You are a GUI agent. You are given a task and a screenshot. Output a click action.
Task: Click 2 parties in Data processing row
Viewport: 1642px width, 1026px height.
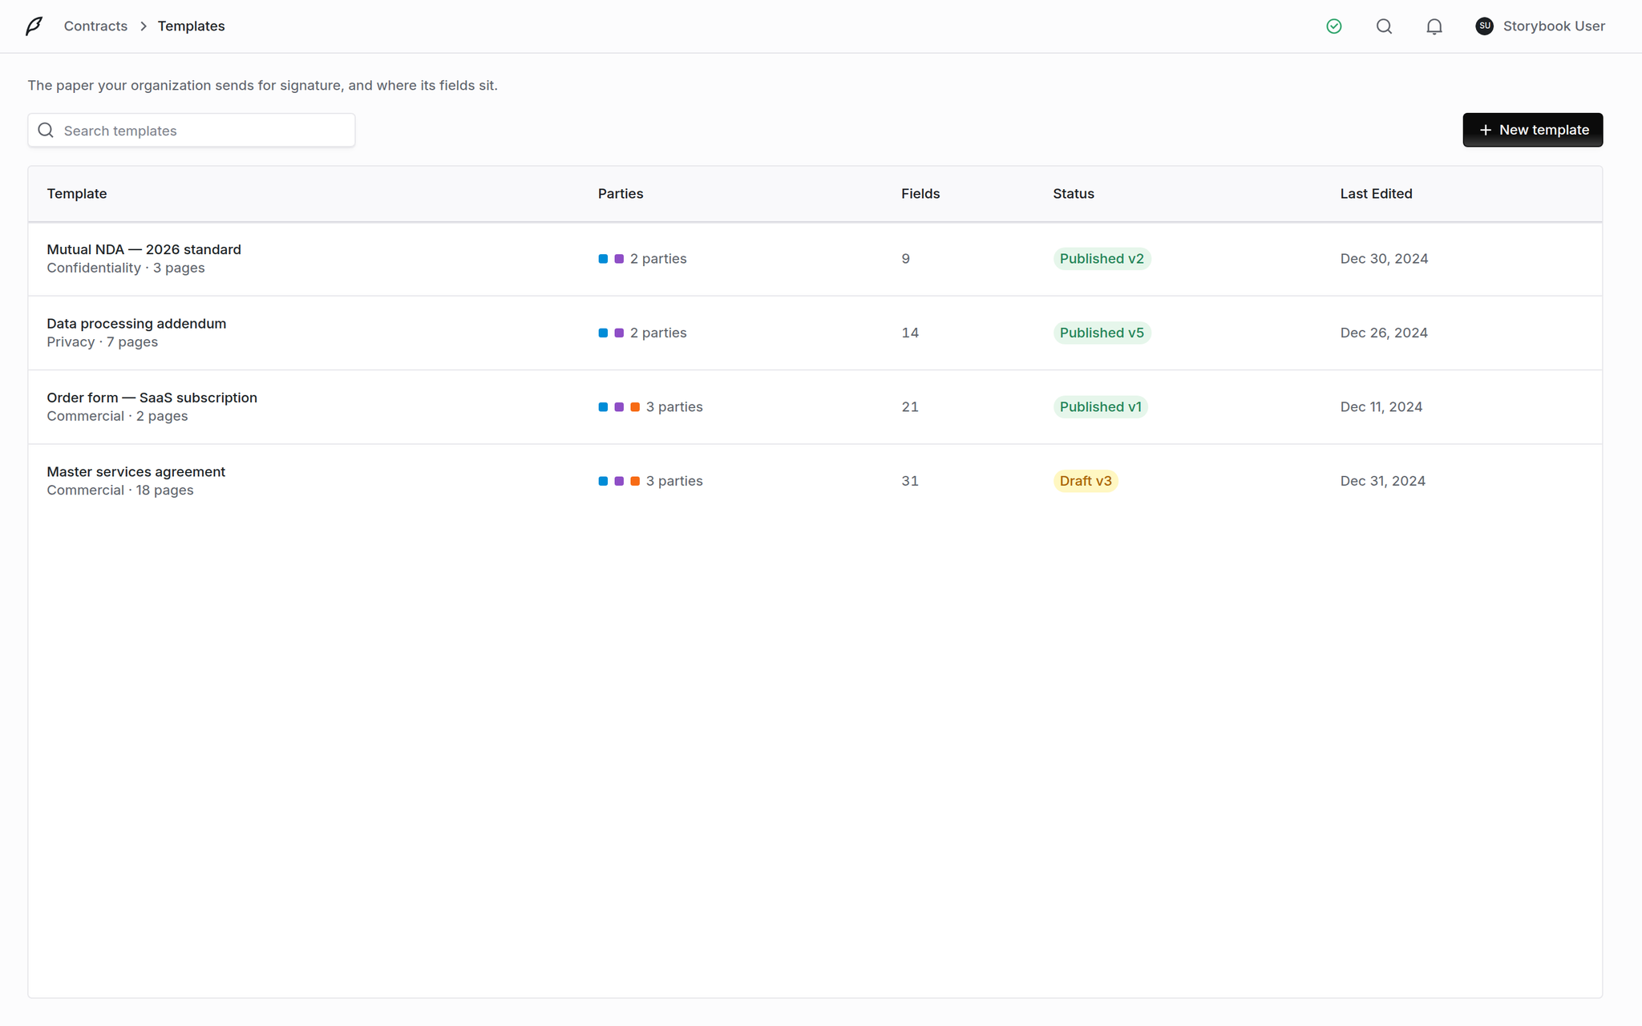coord(658,333)
